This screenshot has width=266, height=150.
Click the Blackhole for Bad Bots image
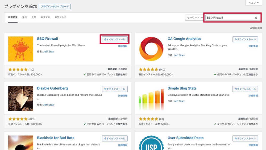[x=21, y=143]
